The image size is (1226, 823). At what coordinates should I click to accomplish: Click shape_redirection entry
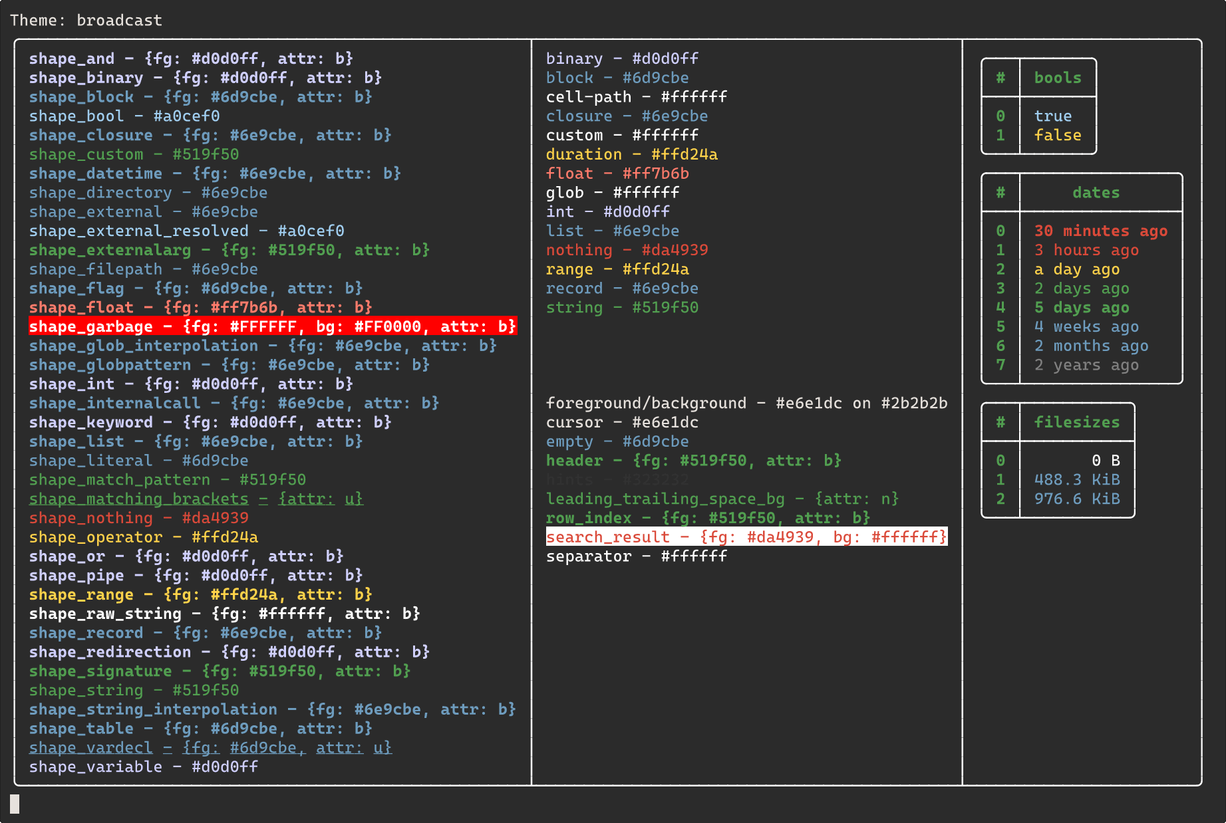[230, 652]
